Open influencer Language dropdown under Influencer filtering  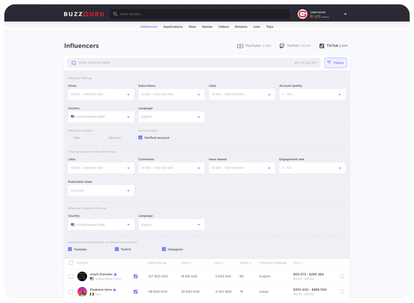pyautogui.click(x=171, y=117)
